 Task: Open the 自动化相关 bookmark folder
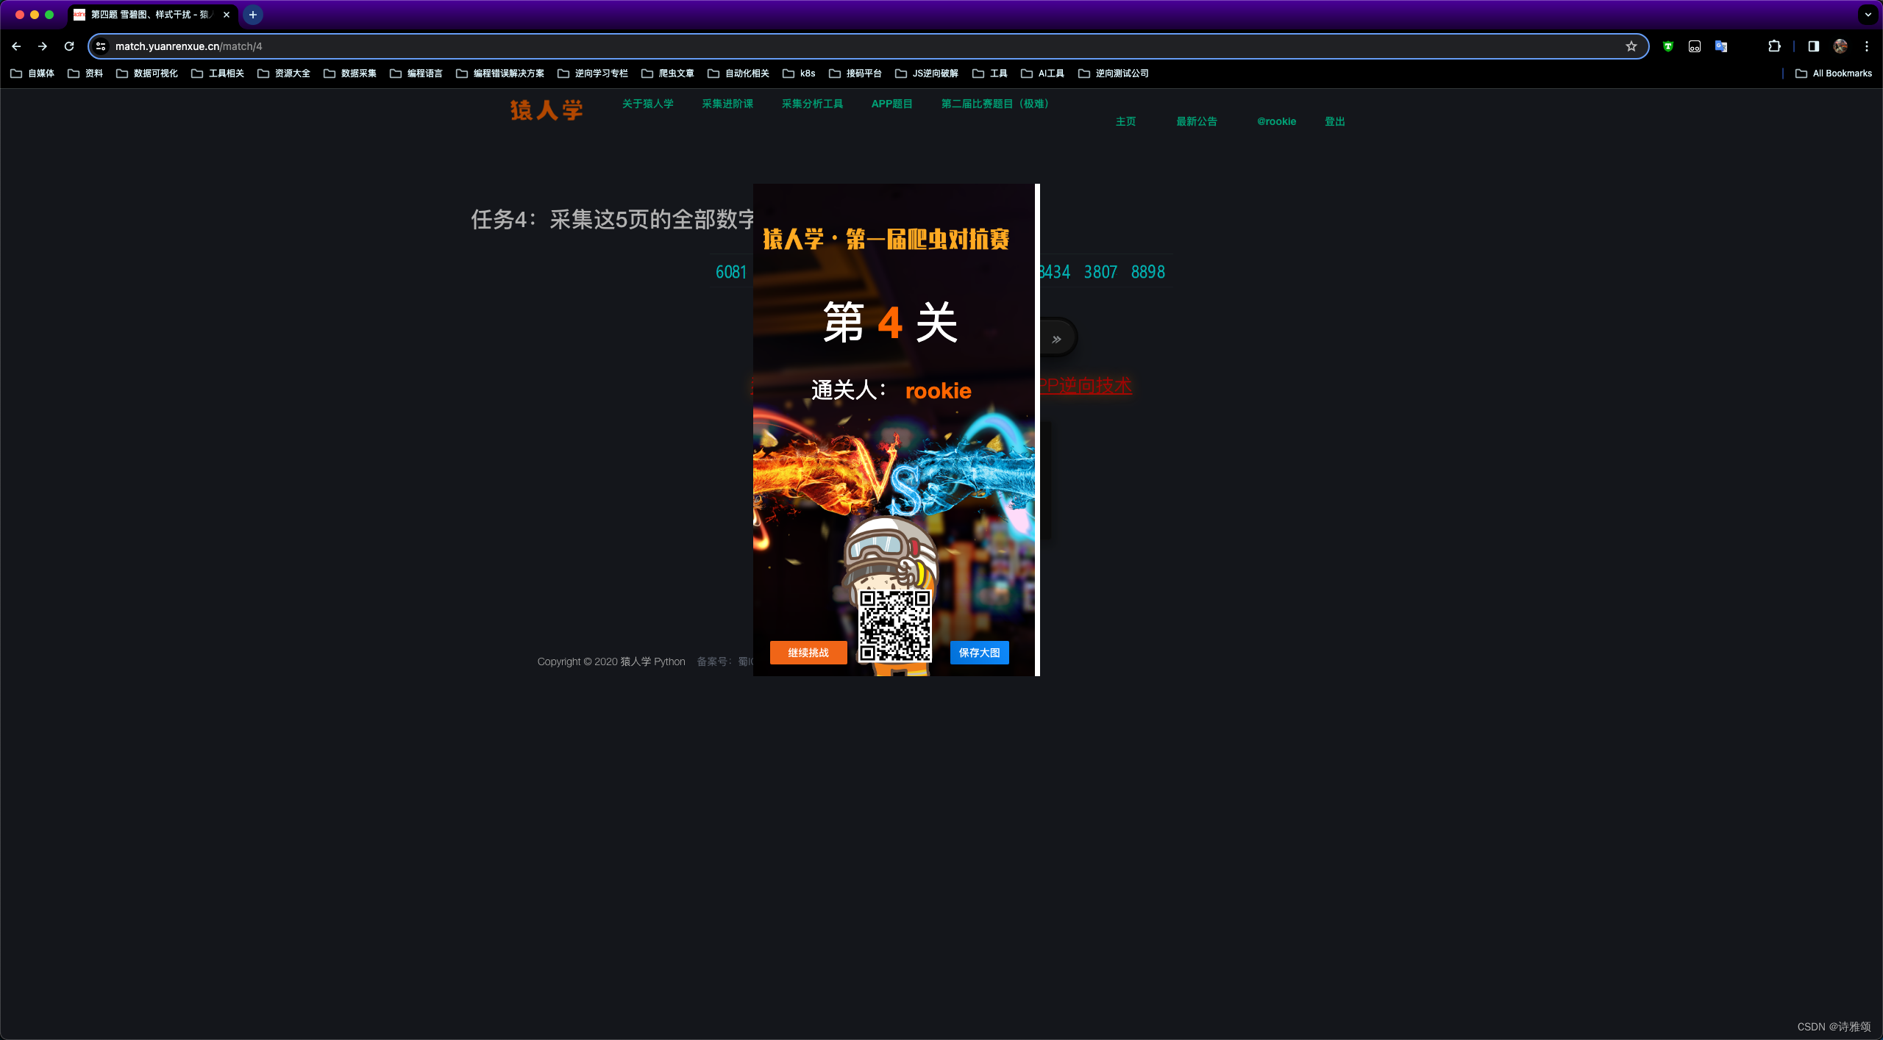tap(738, 73)
